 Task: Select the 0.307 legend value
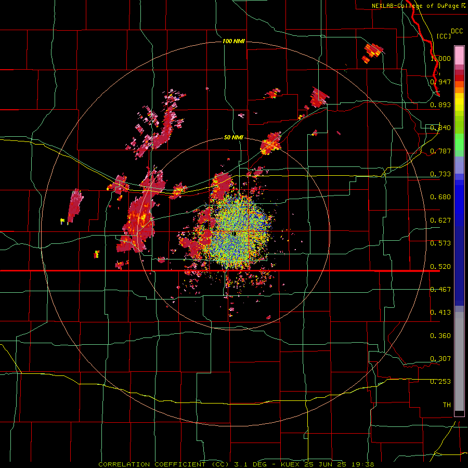(440, 358)
